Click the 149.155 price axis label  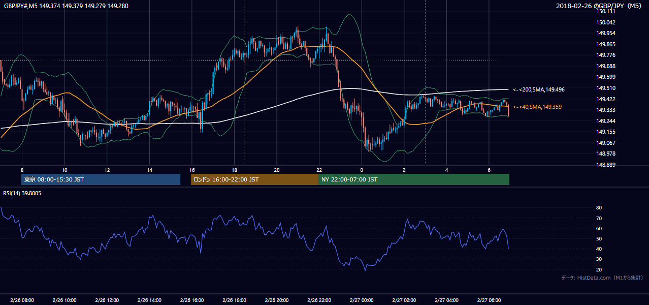click(606, 132)
